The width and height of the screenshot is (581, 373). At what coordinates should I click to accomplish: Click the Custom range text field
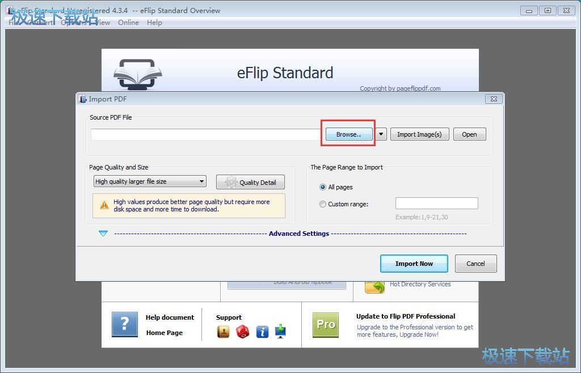[x=436, y=204]
